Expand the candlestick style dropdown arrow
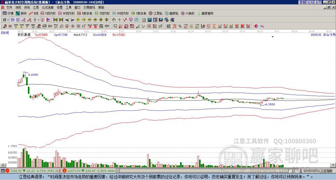This screenshot has height=180, width=336. pyautogui.click(x=38, y=20)
